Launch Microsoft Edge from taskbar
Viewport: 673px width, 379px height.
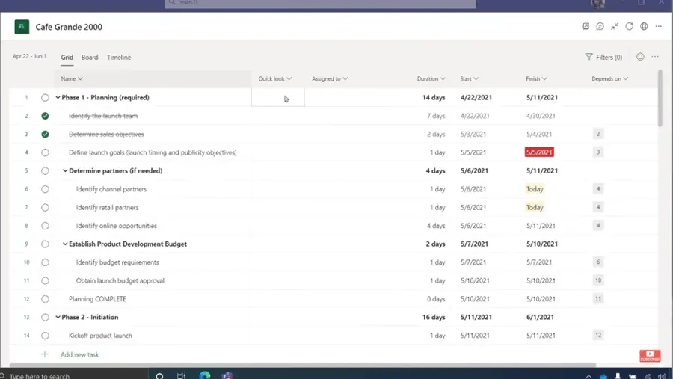(205, 375)
